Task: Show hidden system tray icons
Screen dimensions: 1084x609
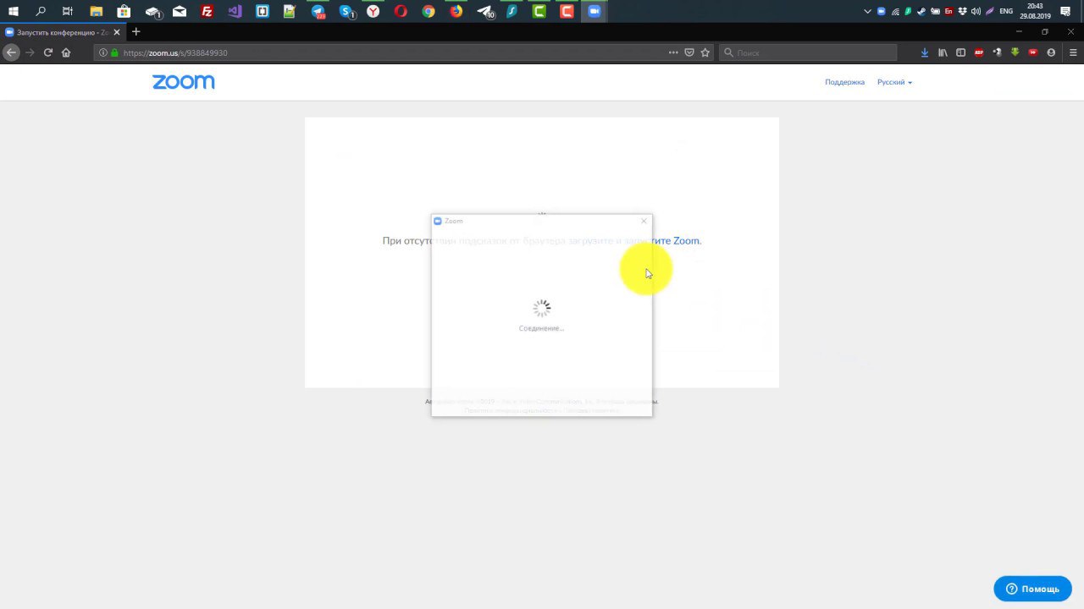Action: pos(867,12)
